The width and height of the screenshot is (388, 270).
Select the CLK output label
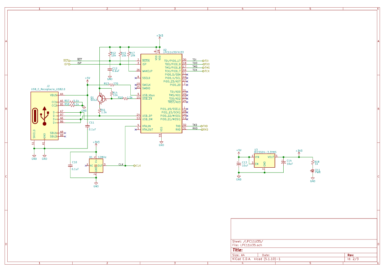[x=137, y=166]
